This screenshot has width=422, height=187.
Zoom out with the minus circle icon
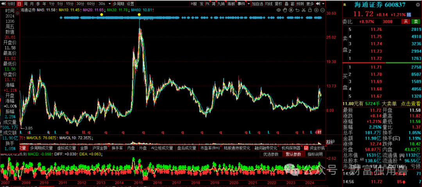pyautogui.click(x=322, y=10)
